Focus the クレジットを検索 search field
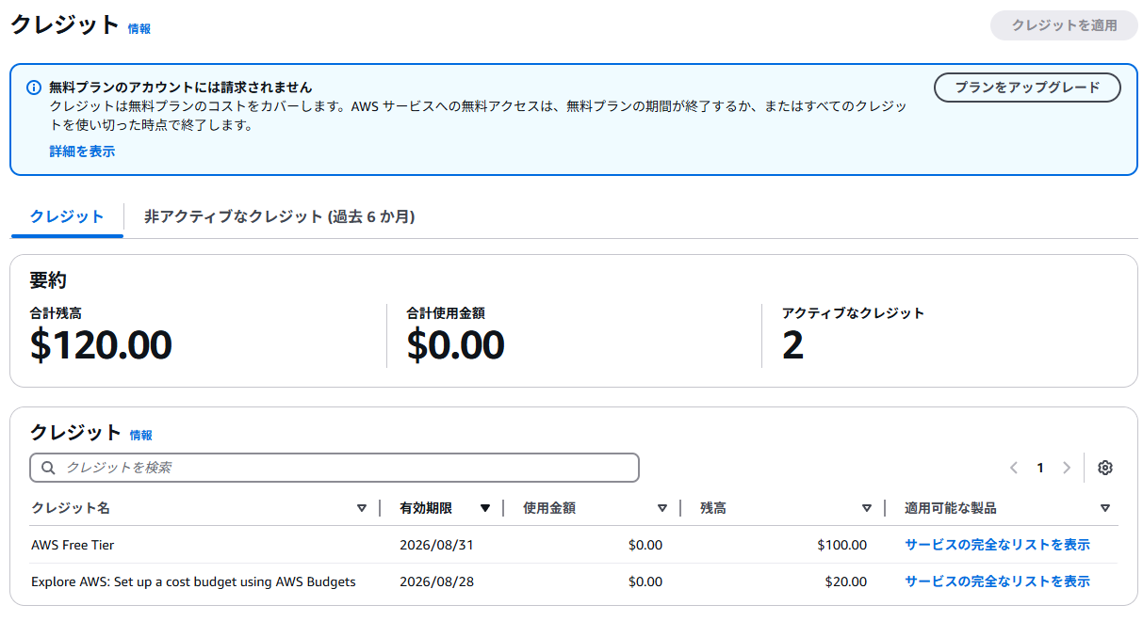Screen dimensions: 1143x621 [335, 468]
